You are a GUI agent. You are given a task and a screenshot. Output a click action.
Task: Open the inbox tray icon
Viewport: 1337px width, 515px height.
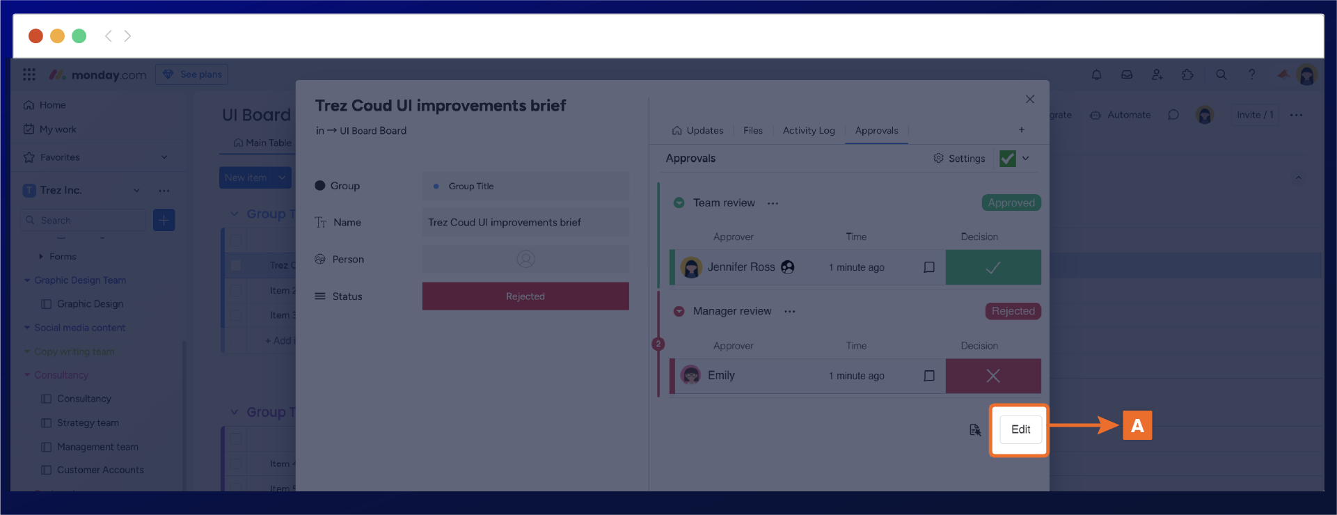point(1127,74)
